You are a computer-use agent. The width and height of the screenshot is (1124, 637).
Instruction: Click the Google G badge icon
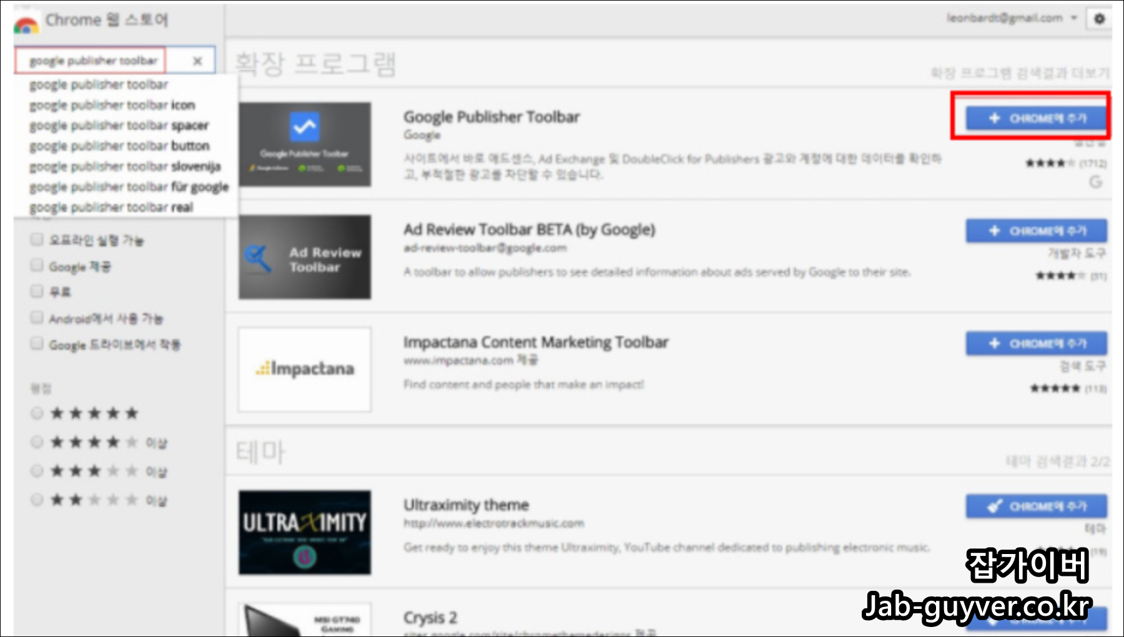[1095, 182]
